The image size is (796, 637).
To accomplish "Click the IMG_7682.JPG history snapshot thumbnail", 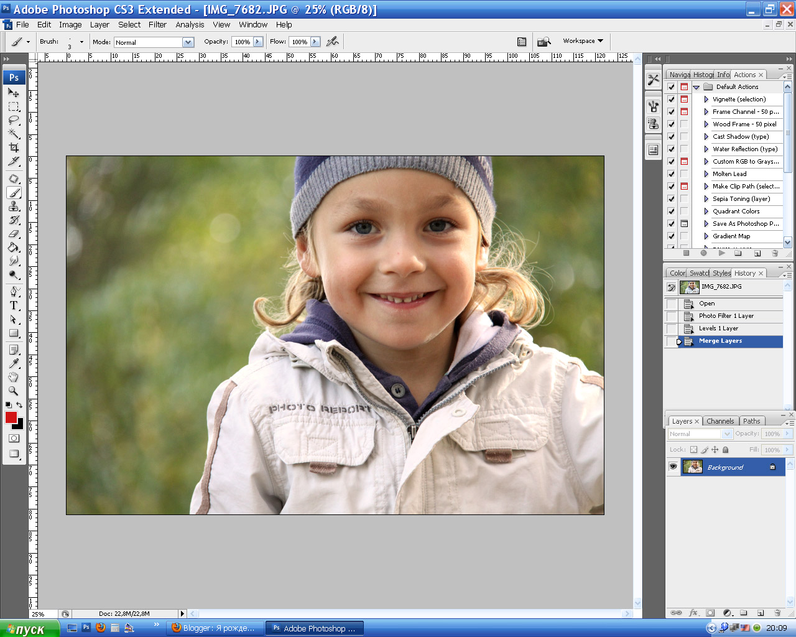I will point(689,287).
